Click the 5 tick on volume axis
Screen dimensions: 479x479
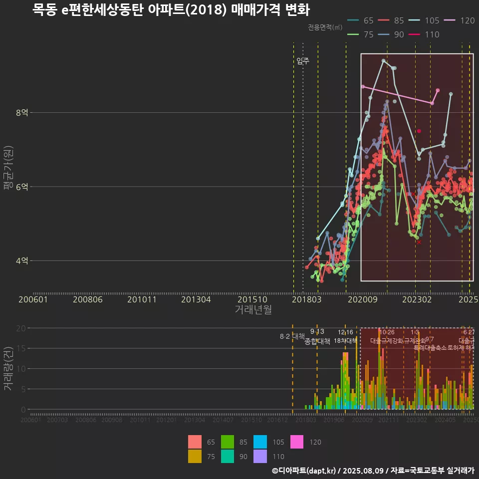23,389
